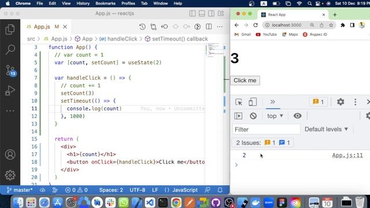370x208 pixels.
Task: Open the VS Code Search panel
Action: (x=10, y=50)
